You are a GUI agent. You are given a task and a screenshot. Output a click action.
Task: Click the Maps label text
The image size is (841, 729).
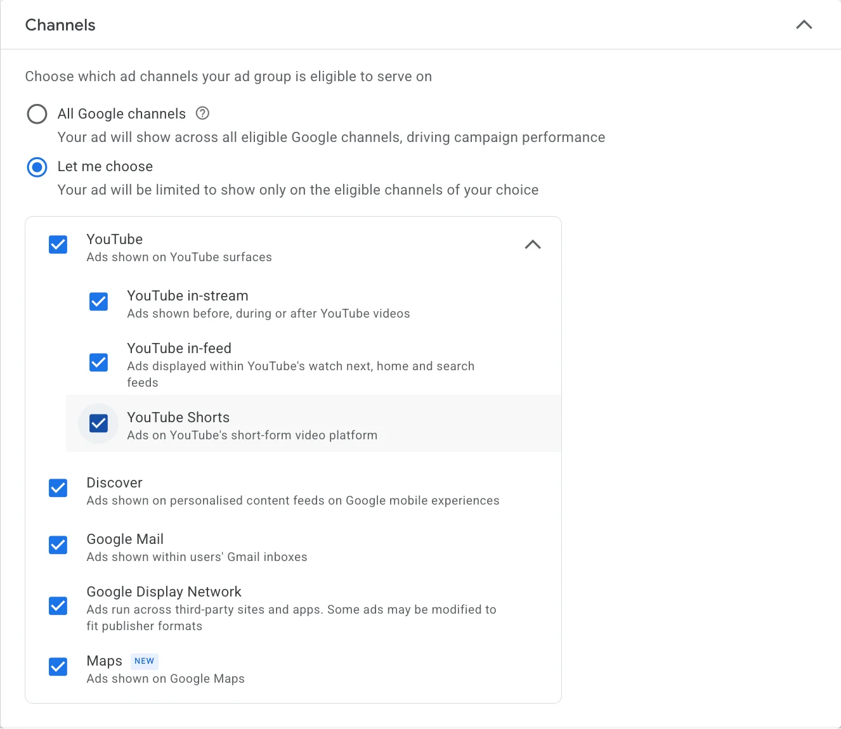pos(105,661)
